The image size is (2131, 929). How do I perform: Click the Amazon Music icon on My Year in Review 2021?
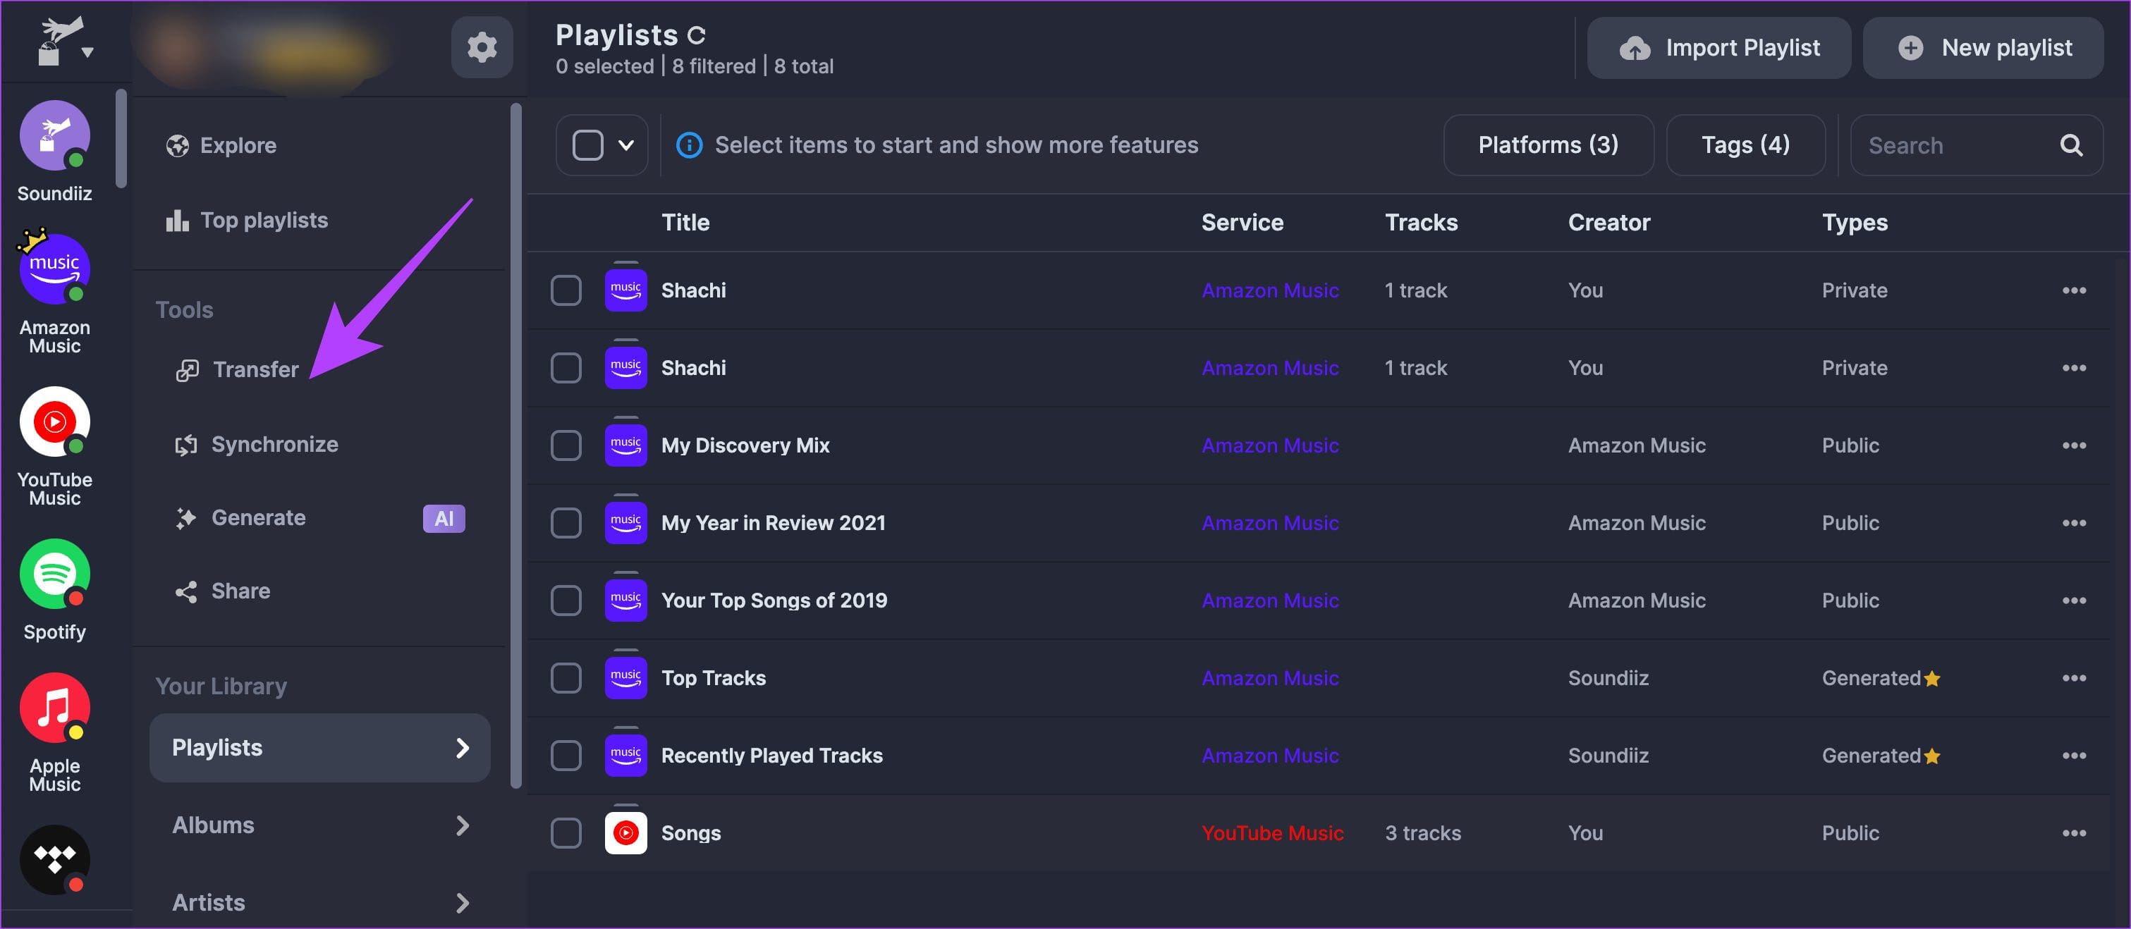(625, 524)
